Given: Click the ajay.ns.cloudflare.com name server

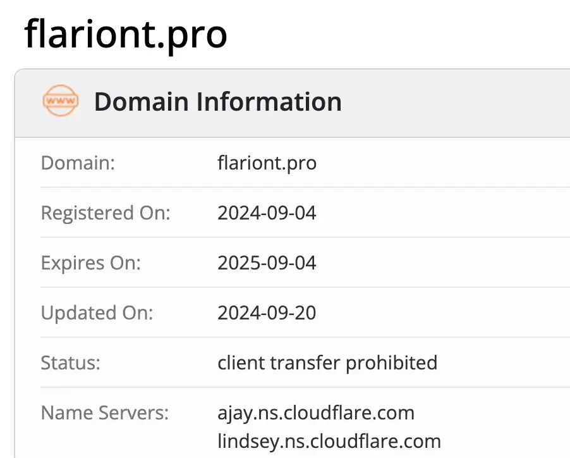Looking at the screenshot, I should (316, 413).
